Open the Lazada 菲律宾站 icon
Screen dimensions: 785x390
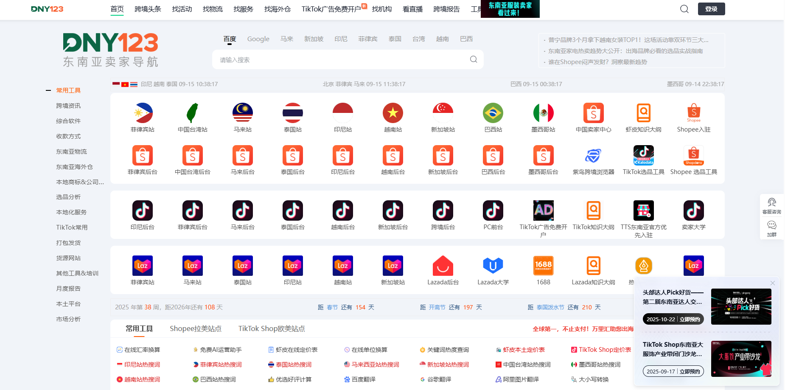coord(143,266)
